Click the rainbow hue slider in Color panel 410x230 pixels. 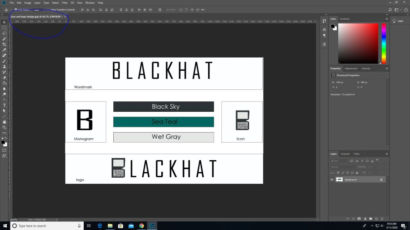[384, 43]
